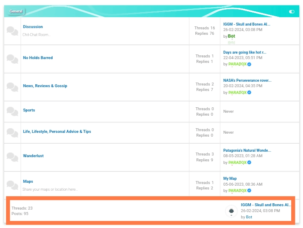Click the Life, Lifestyle forum bubble icon
Screen dimensions: 303x228
(x=12, y=133)
